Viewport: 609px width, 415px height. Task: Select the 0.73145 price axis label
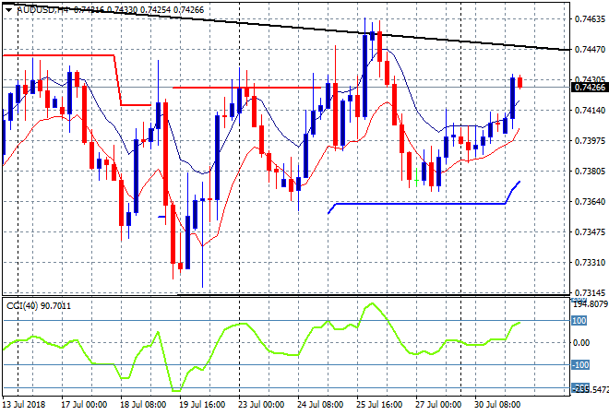pos(590,292)
